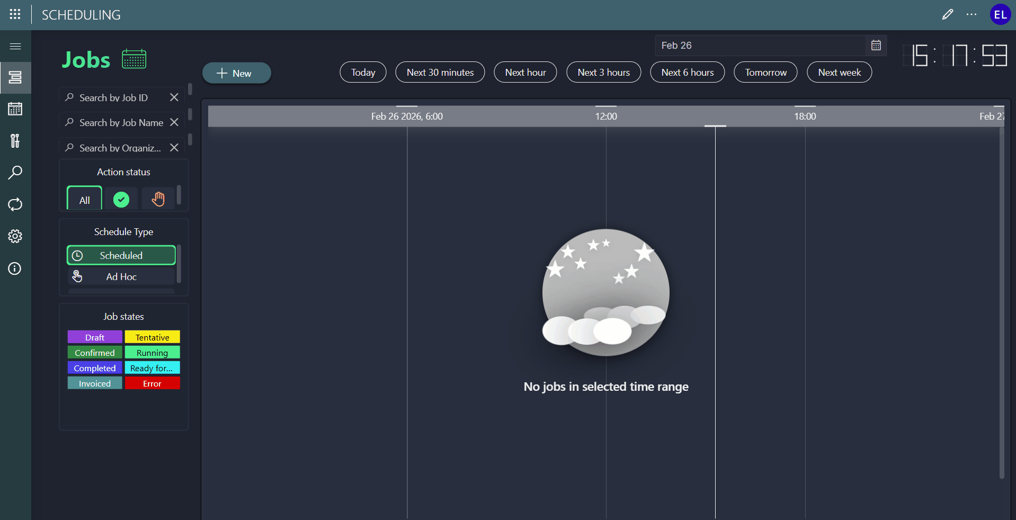
Task: Open the search page from sidebar
Action: 15,173
